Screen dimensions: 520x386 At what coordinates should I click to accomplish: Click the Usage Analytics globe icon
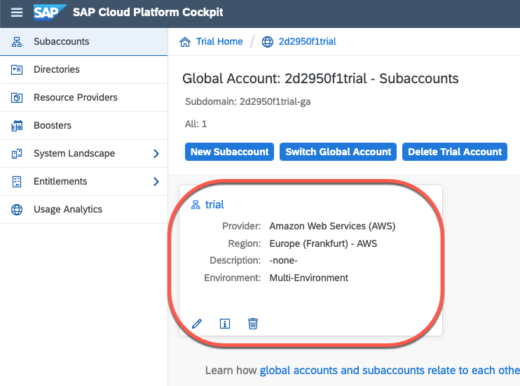coord(18,210)
